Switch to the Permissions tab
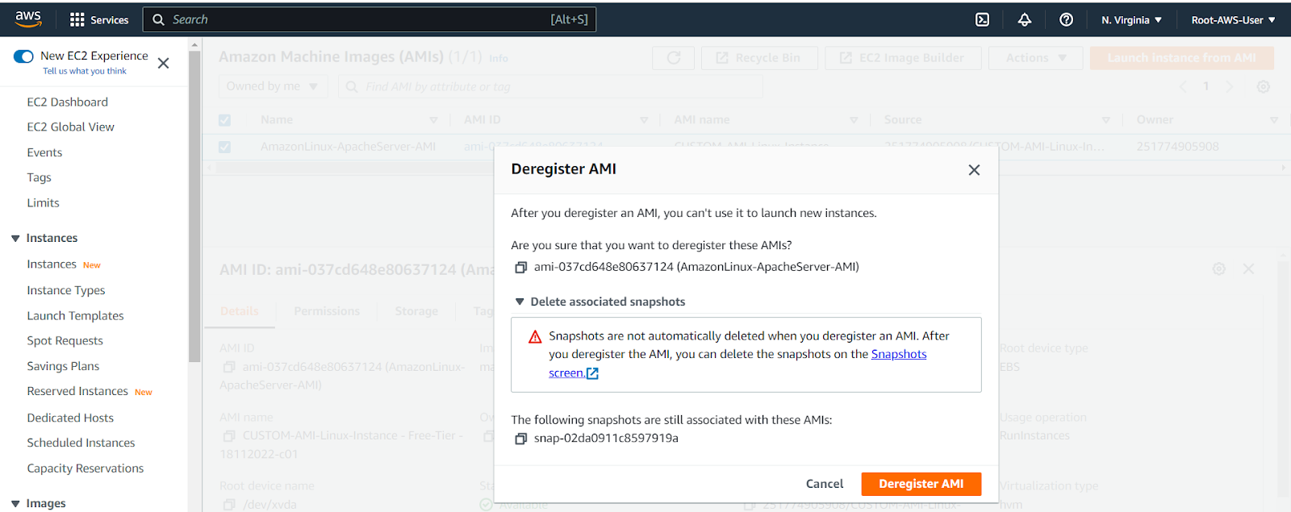This screenshot has width=1291, height=512. point(327,311)
